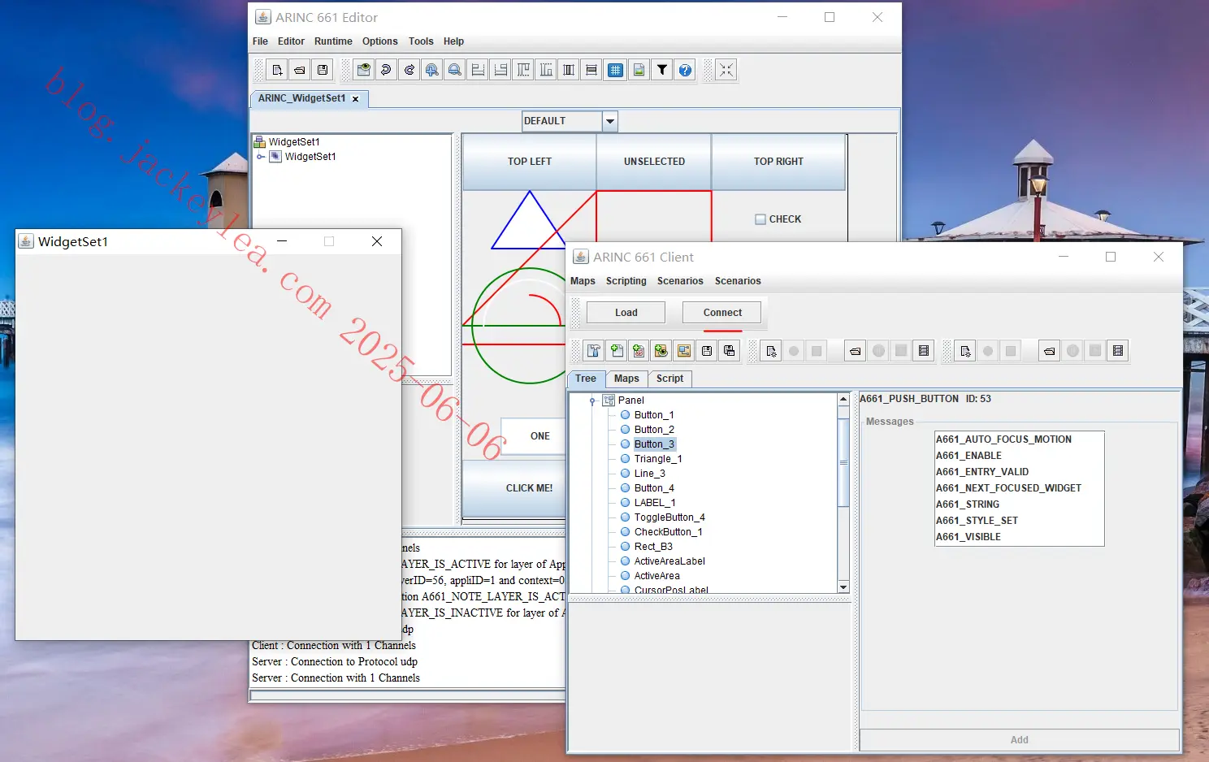Viewport: 1209px width, 762px height.
Task: Tick the CHECK checkbox in the Editor preview
Action: (760, 219)
